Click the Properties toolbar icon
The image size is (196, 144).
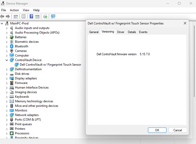tap(24, 16)
